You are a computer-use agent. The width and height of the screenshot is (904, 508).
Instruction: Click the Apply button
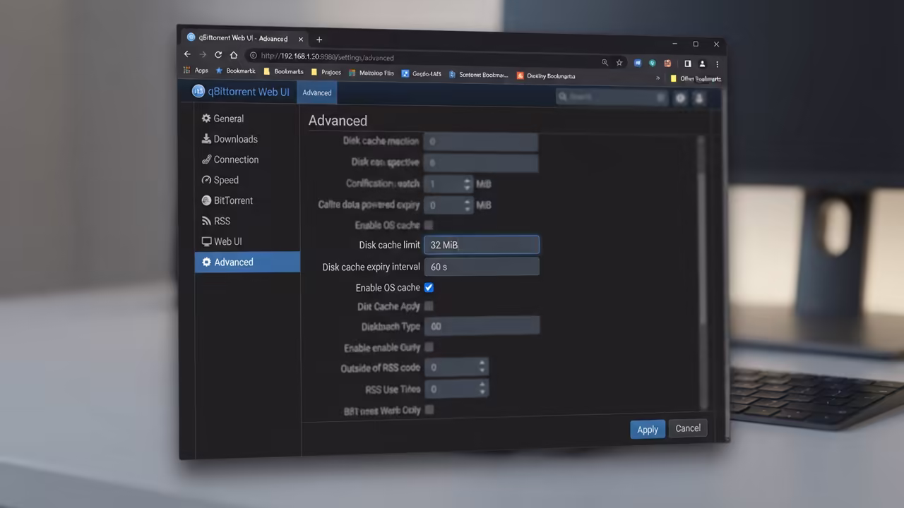point(648,429)
